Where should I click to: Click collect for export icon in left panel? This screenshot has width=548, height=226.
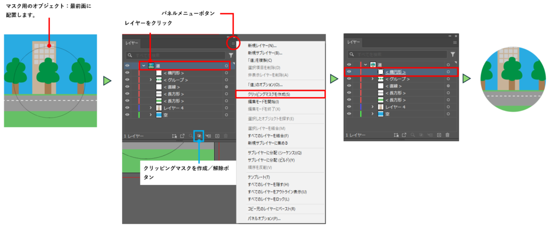pyautogui.click(x=182, y=136)
